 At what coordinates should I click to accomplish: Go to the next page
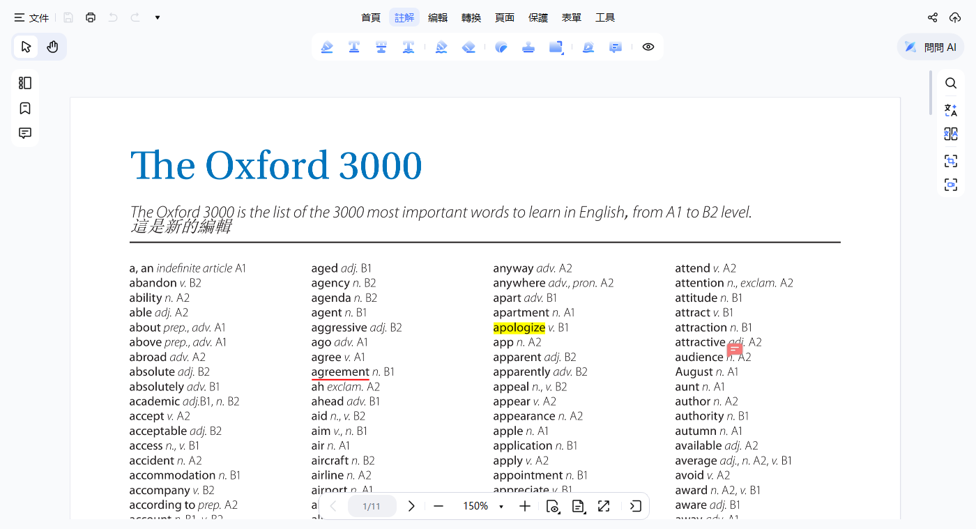411,506
